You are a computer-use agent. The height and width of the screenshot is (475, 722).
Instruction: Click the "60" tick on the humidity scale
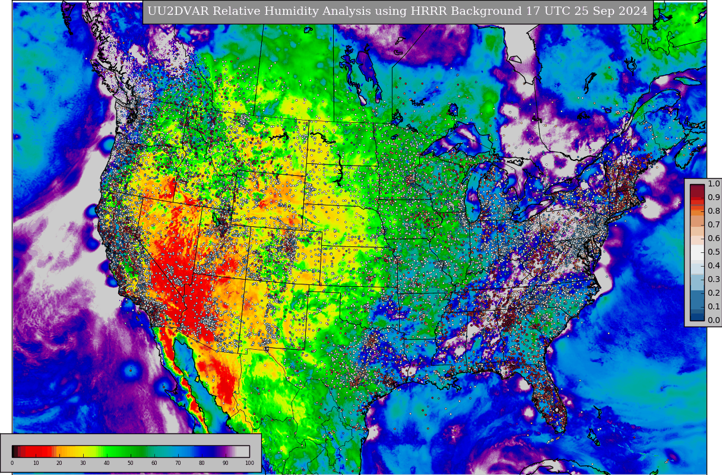[154, 463]
